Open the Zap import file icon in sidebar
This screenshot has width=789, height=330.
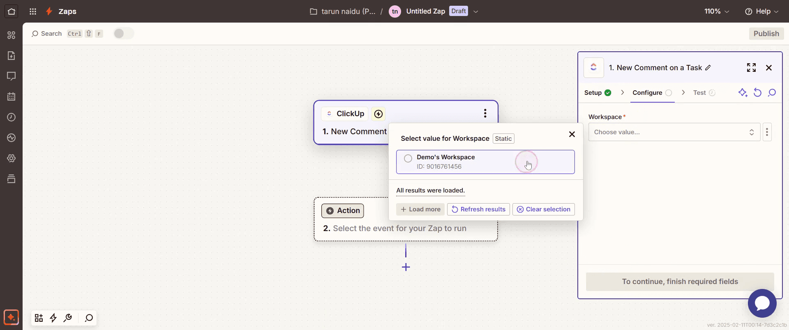[12, 55]
